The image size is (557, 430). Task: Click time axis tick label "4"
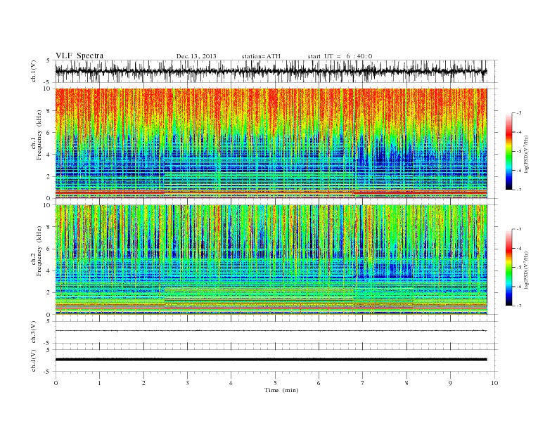(231, 383)
